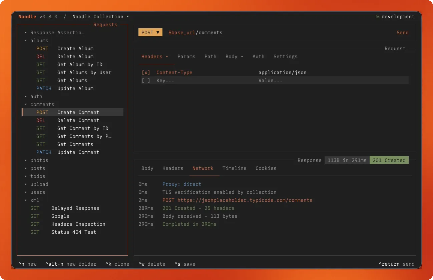The height and width of the screenshot is (280, 433).
Task: Uncheck the Content-Type header checkbox
Action: [146, 72]
